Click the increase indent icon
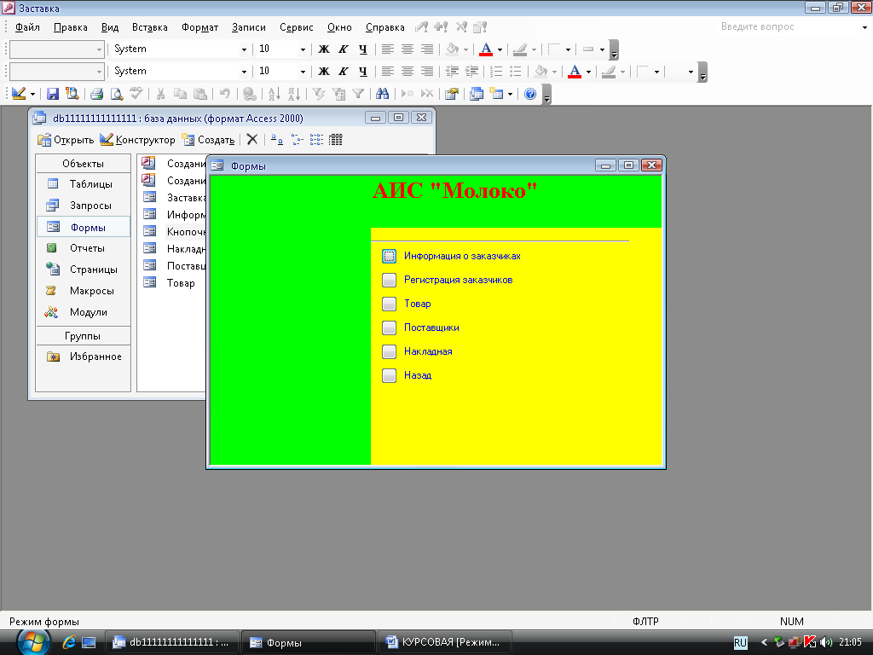This screenshot has height=655, width=873. pyautogui.click(x=471, y=72)
